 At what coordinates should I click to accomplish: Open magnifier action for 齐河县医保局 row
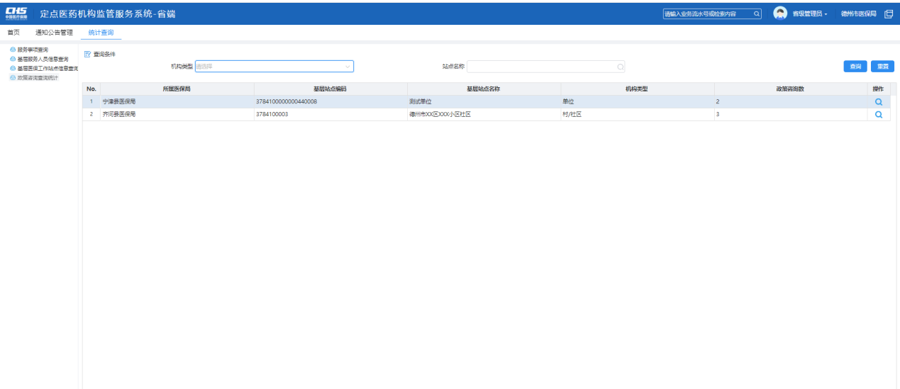coord(878,115)
